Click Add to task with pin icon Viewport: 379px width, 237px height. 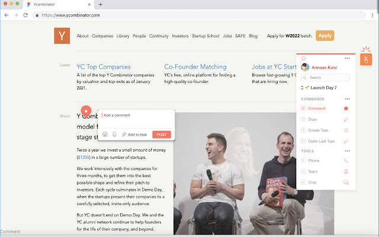(134, 134)
